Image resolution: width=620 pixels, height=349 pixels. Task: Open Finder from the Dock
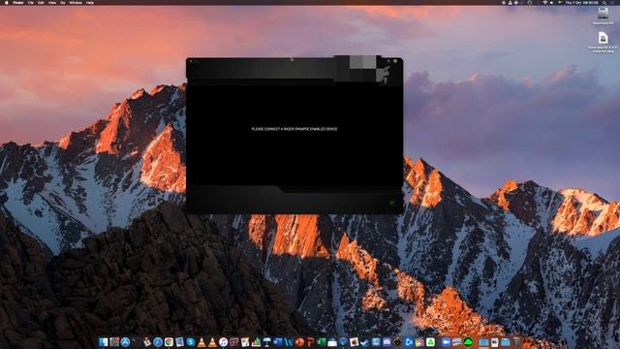pyautogui.click(x=104, y=342)
